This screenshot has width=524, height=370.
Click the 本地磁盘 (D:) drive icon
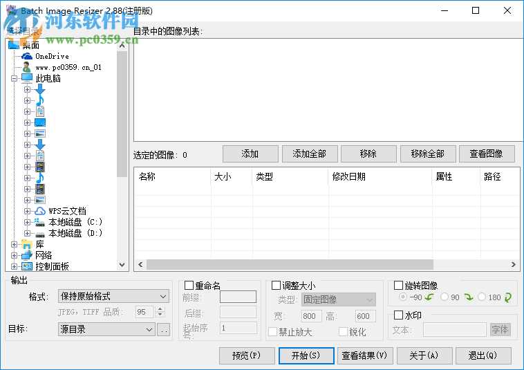click(40, 233)
